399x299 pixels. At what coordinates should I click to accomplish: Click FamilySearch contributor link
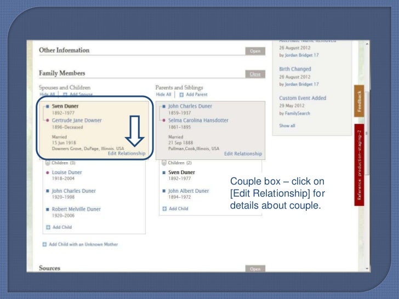(x=297, y=113)
